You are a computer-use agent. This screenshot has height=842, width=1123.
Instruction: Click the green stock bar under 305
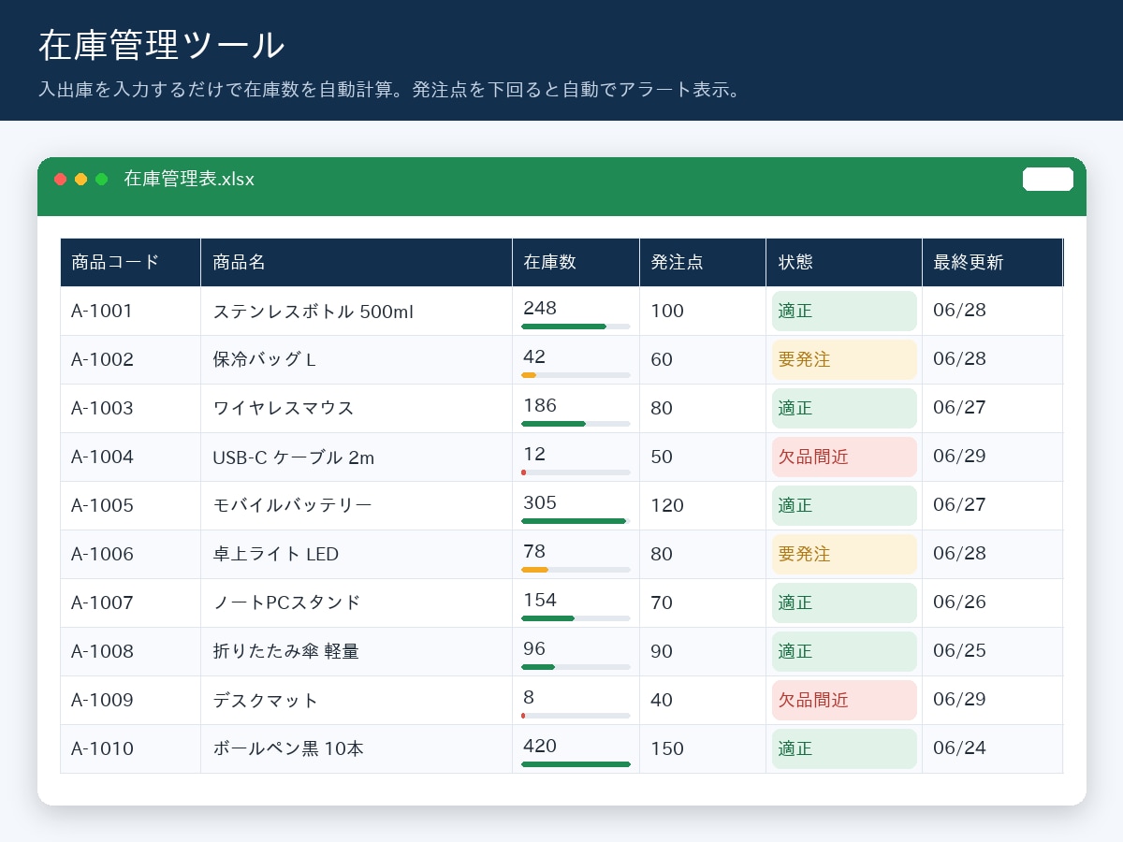(x=574, y=521)
